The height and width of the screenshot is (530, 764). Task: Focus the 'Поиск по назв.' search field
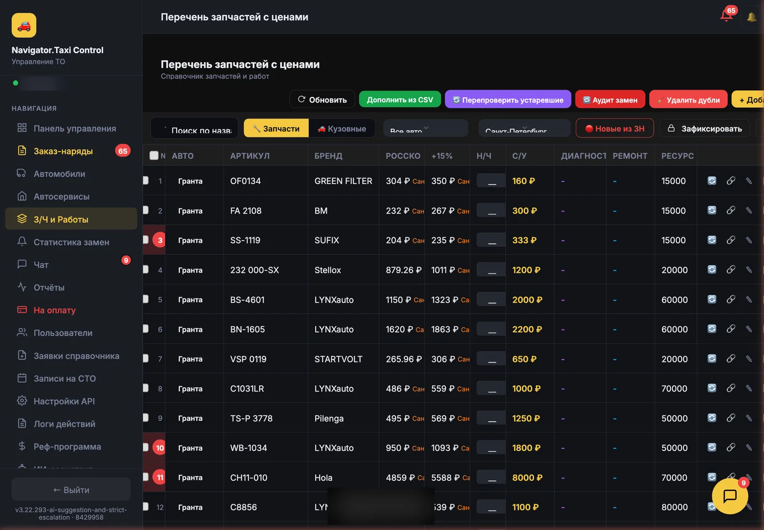pyautogui.click(x=194, y=128)
